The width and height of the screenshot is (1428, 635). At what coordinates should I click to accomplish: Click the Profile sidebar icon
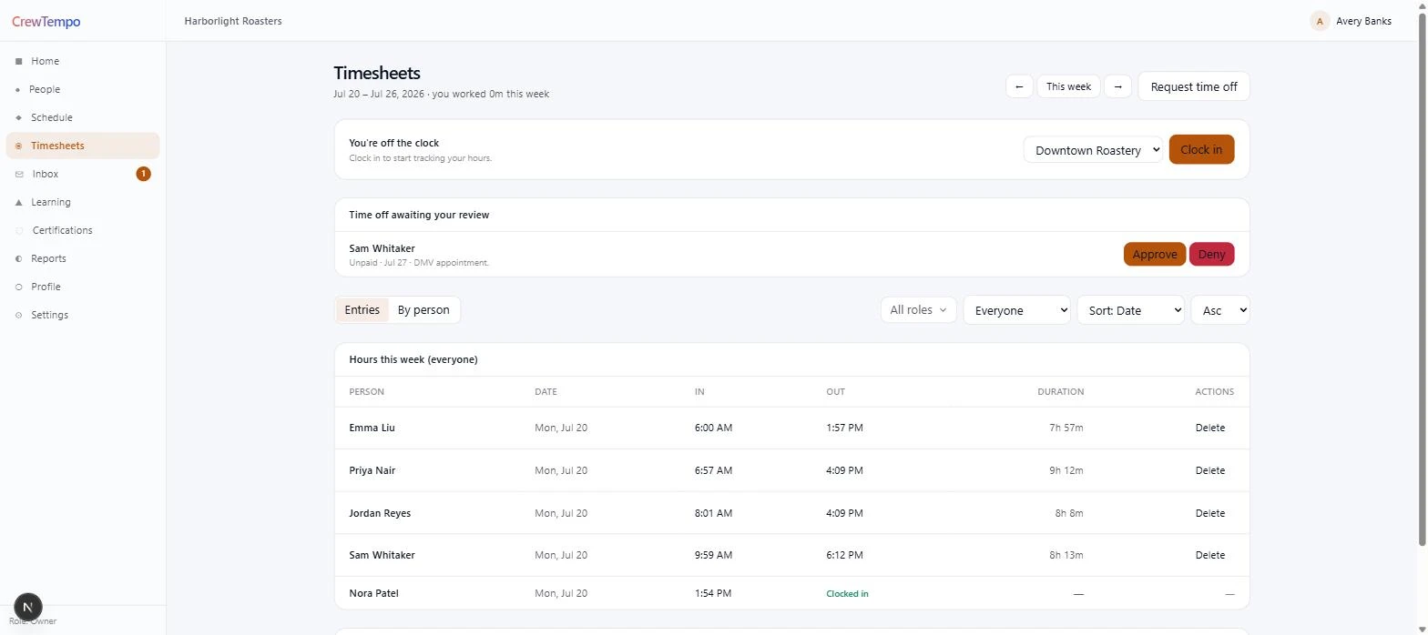click(18, 287)
